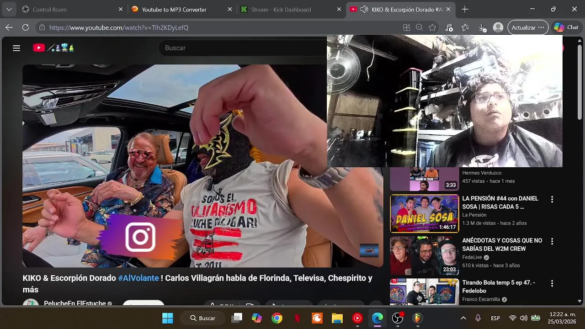
Task: Close the Control Room tab
Action: tap(121, 9)
